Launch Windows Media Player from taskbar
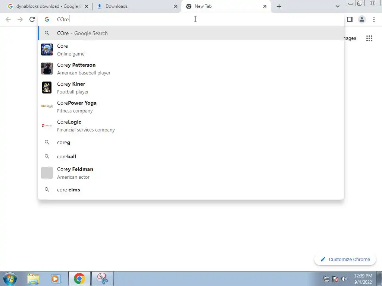This screenshot has height=286, width=382. click(56, 279)
